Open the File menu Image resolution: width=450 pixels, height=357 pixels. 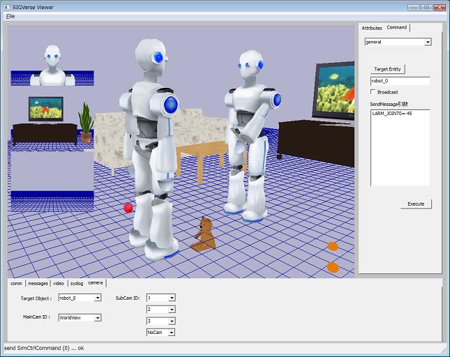pos(10,15)
